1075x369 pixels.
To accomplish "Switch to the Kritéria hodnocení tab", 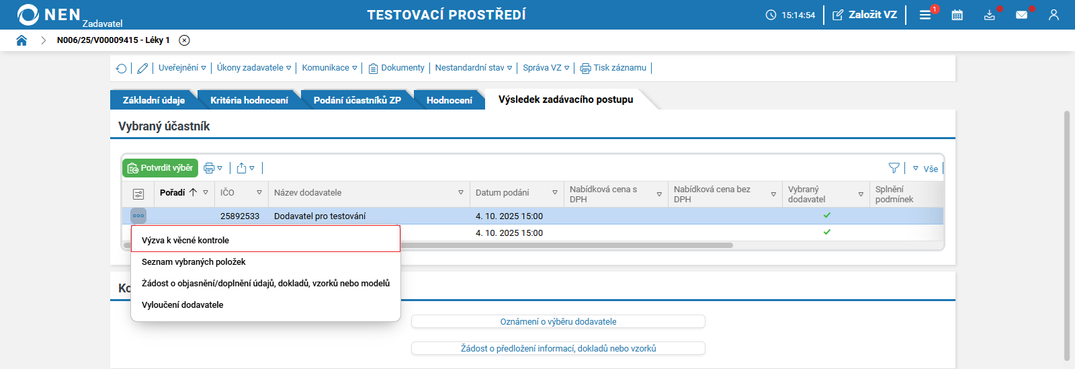I will [249, 100].
